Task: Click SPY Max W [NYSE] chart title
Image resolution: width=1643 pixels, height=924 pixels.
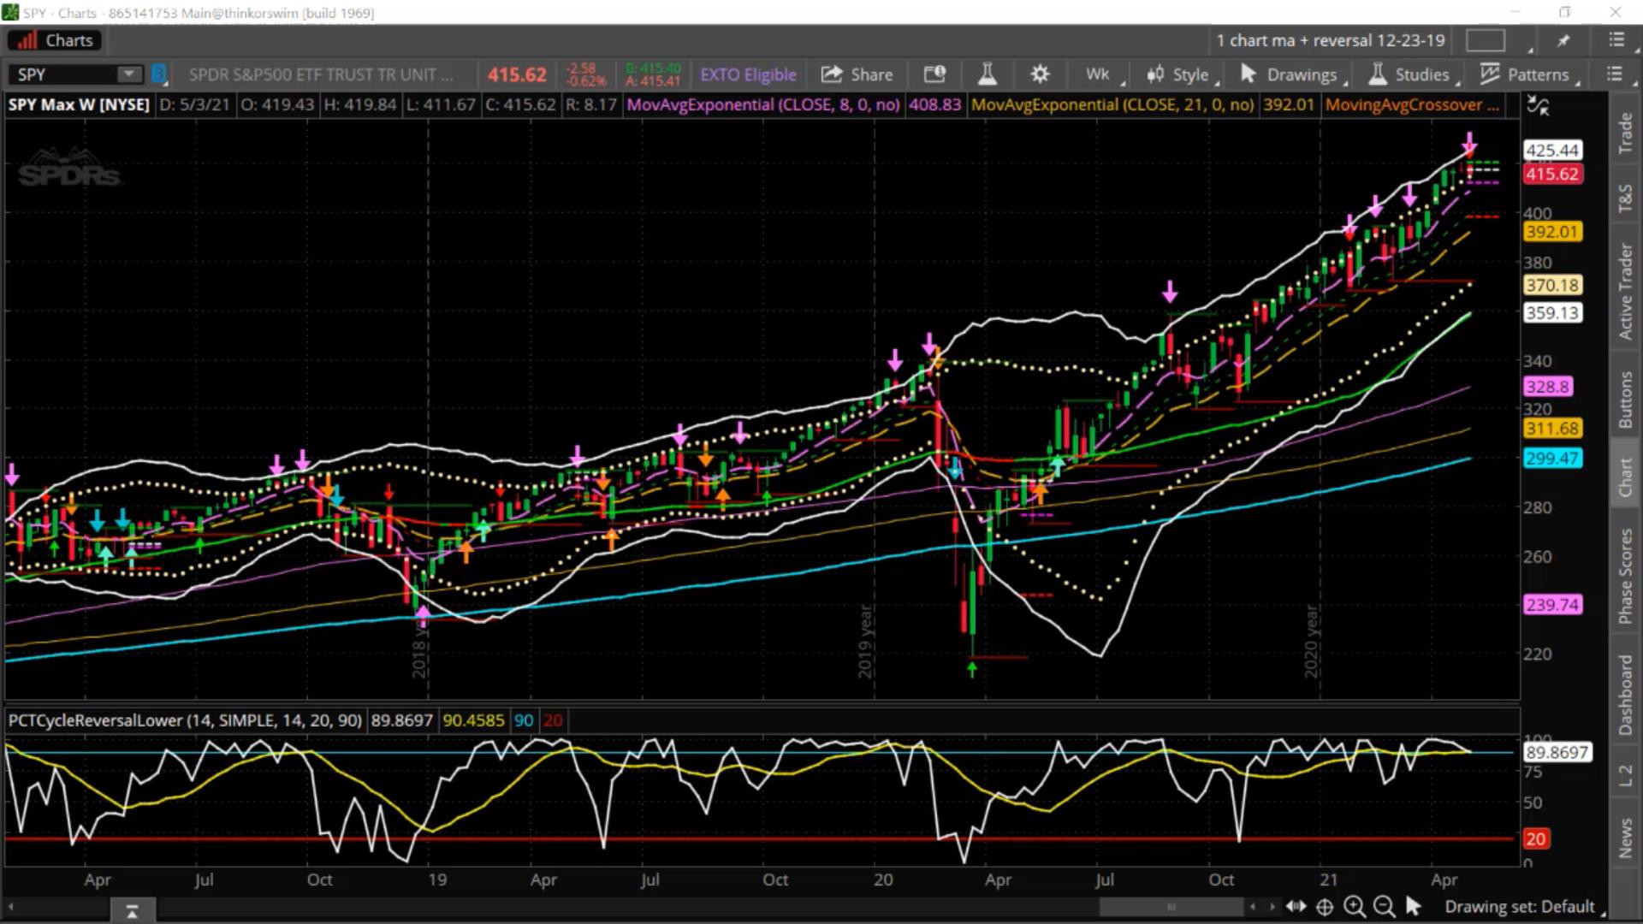Action: [79, 104]
